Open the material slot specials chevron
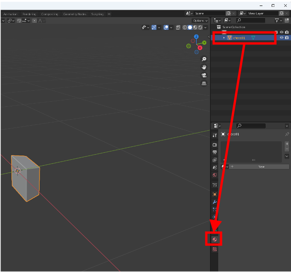Viewport: 291px width, 272px height. coord(287,156)
